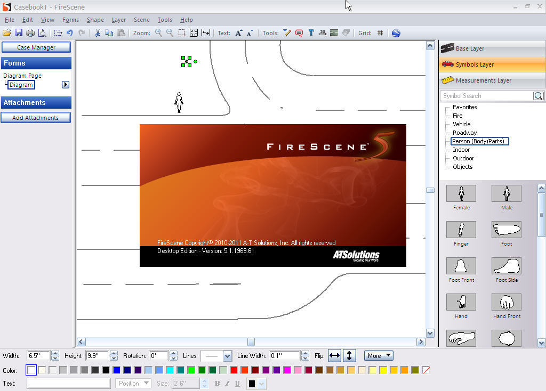Flip the shape horizontally
Screen dimensions: 546x391
(x=335, y=355)
